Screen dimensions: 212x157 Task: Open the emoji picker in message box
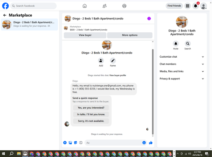144,143
